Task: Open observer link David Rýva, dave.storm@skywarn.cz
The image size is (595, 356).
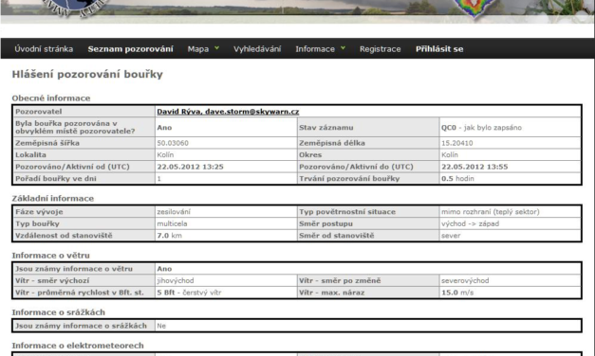Action: (228, 112)
